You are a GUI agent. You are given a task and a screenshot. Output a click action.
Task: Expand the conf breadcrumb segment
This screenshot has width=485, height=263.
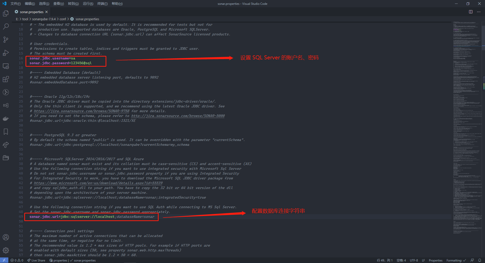click(63, 19)
